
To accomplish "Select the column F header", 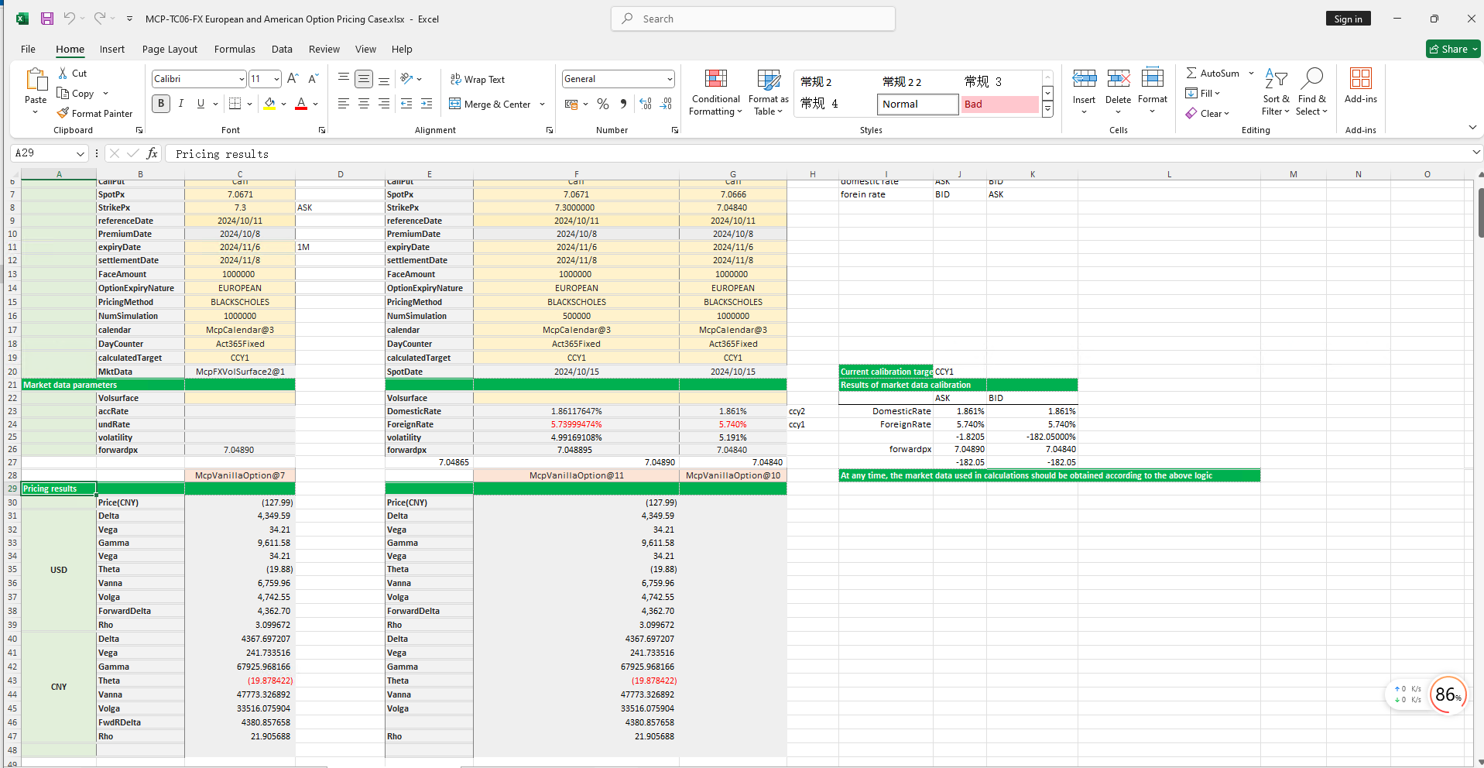I will [x=576, y=174].
